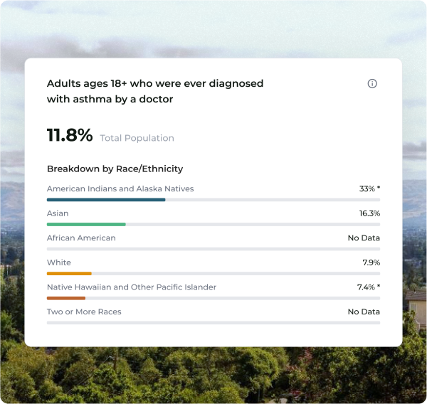Select the dark blue American Indians bar

(106, 200)
